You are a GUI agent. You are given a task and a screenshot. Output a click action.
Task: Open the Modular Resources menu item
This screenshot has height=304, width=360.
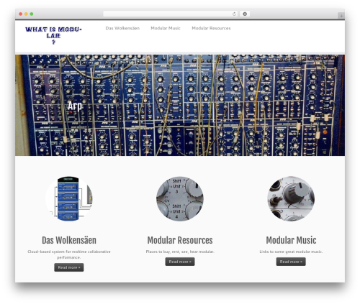pos(211,28)
